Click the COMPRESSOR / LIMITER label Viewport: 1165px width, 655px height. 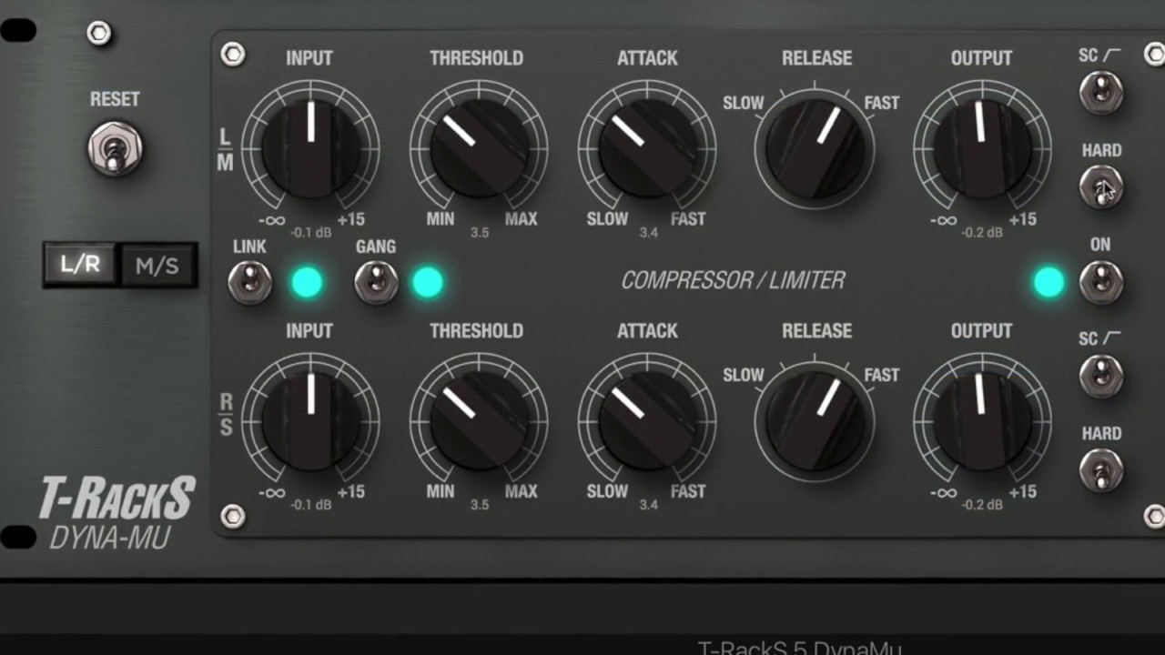733,281
